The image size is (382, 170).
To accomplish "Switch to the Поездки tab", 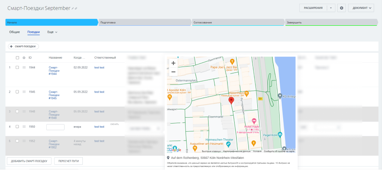I will [x=34, y=32].
